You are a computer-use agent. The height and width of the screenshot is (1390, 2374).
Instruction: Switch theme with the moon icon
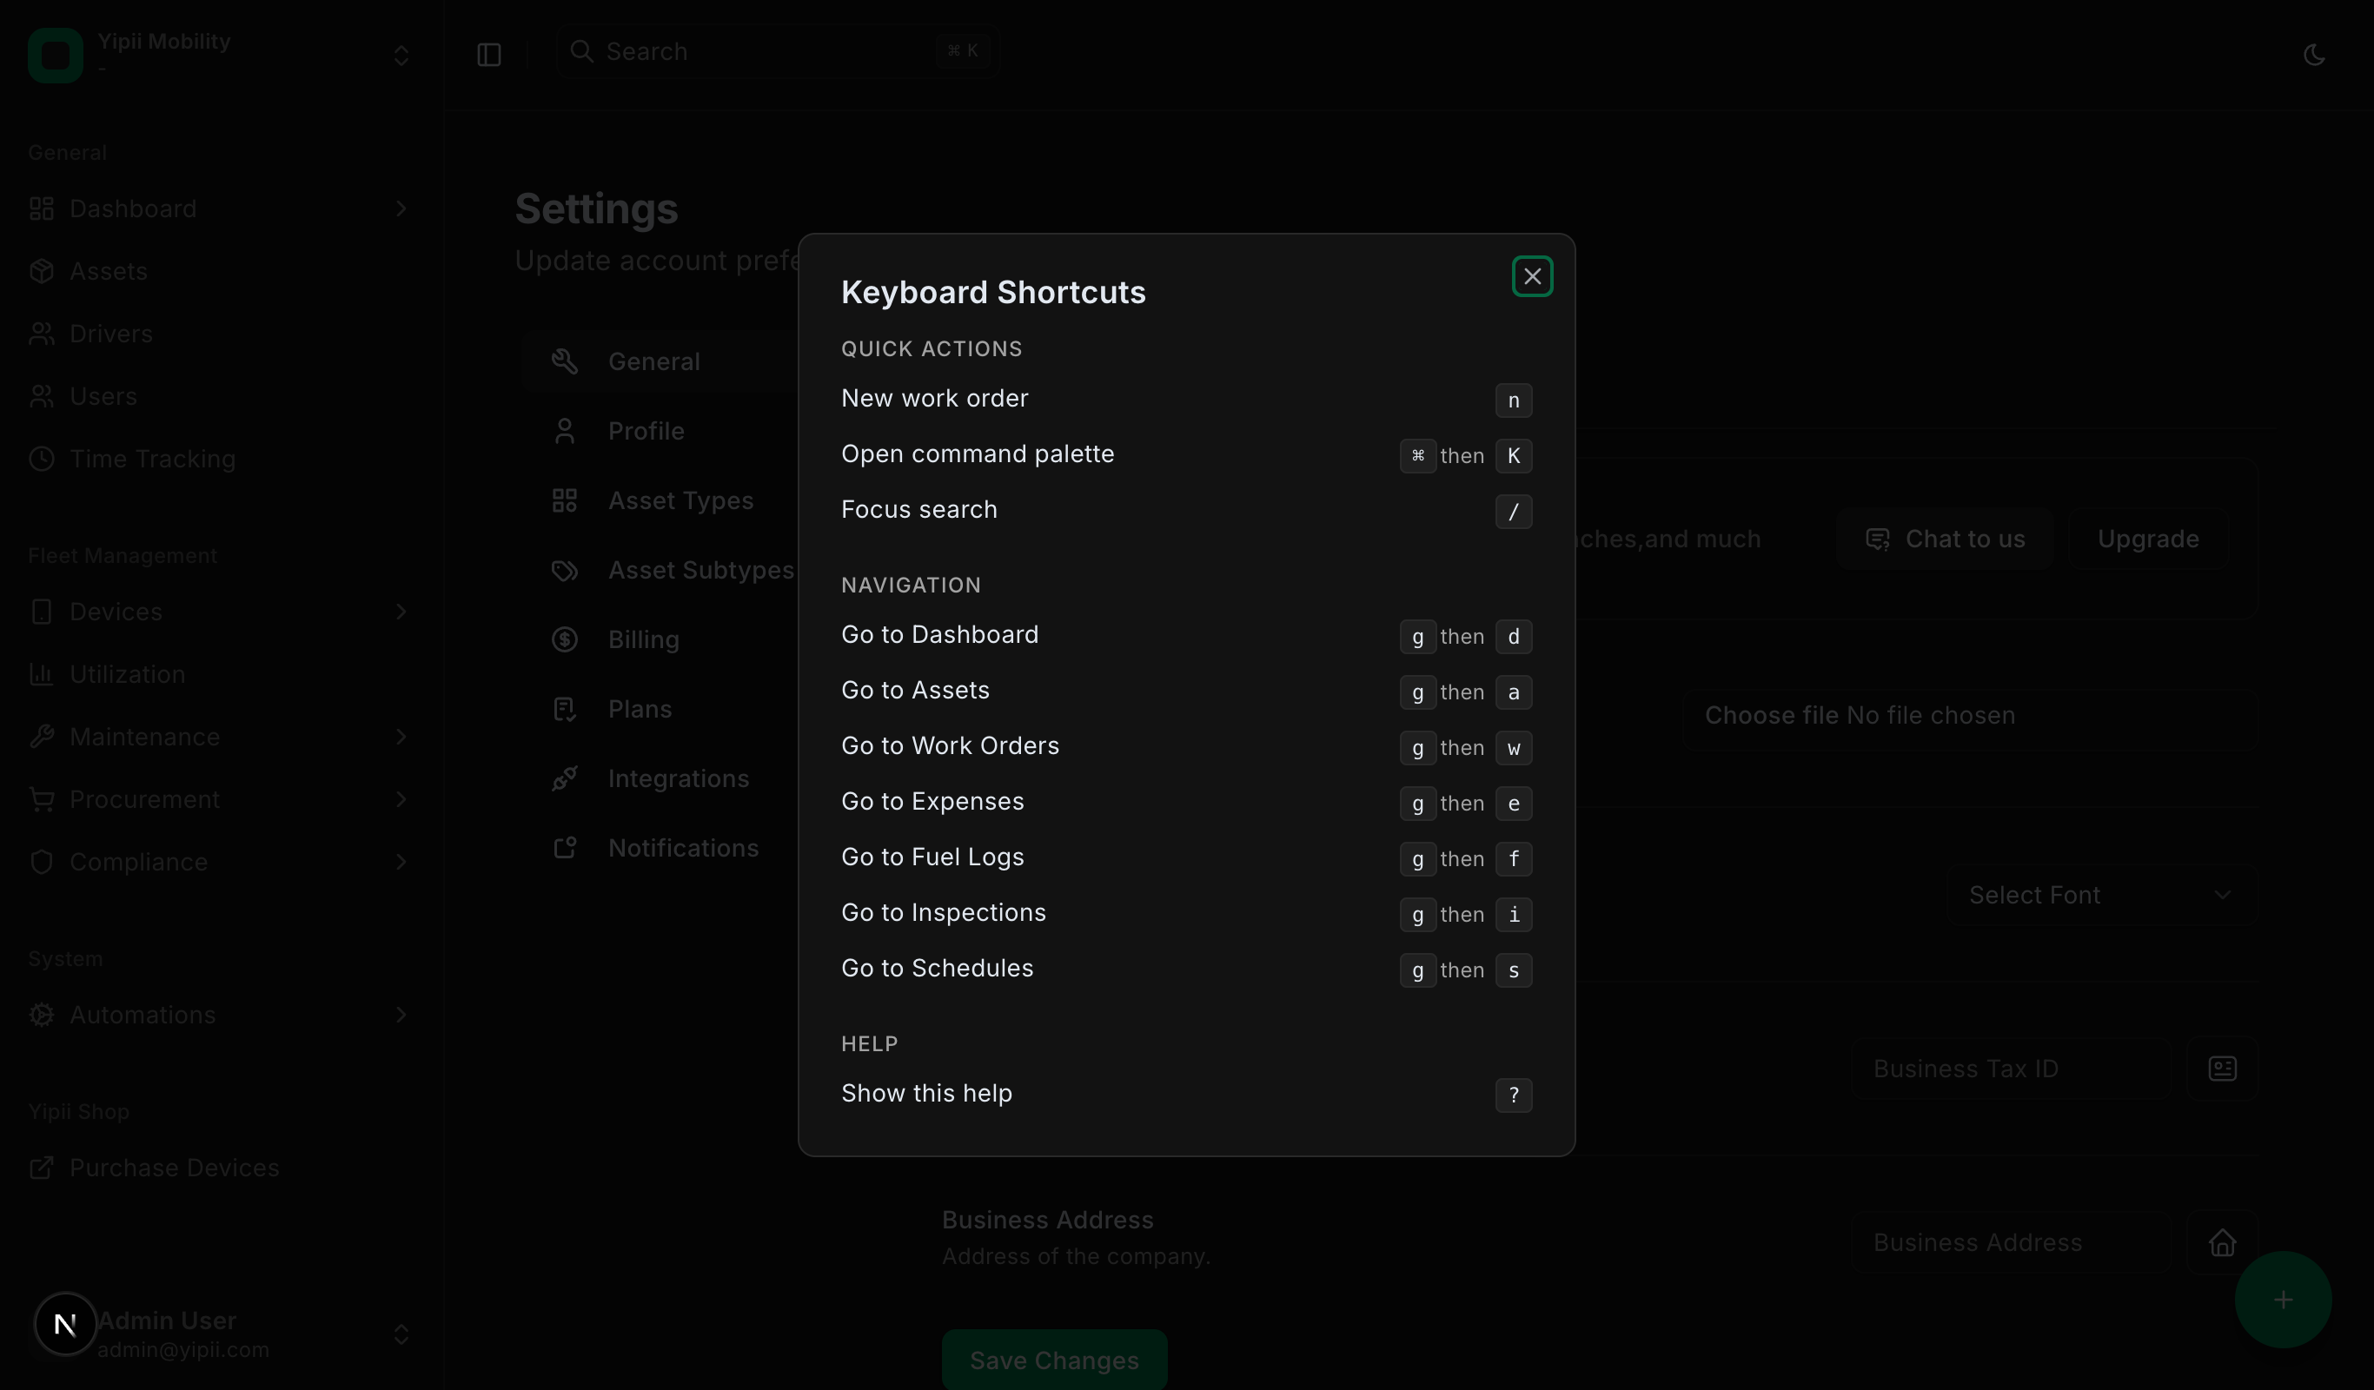coord(2314,55)
